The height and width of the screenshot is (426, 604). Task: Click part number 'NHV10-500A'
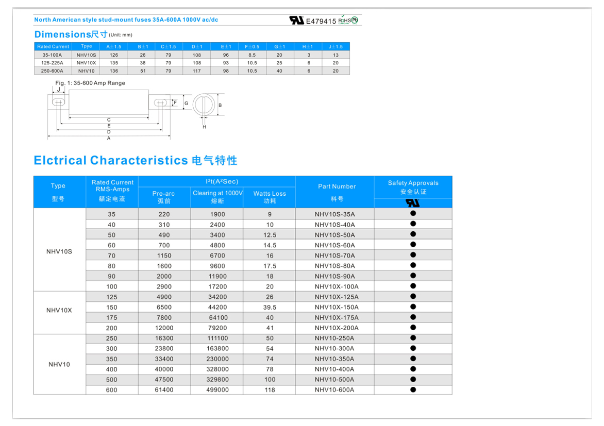pyautogui.click(x=334, y=380)
